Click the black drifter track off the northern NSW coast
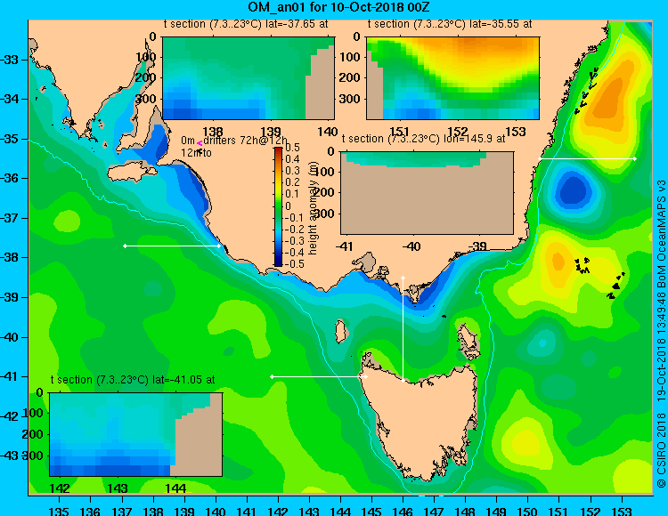 586,91
